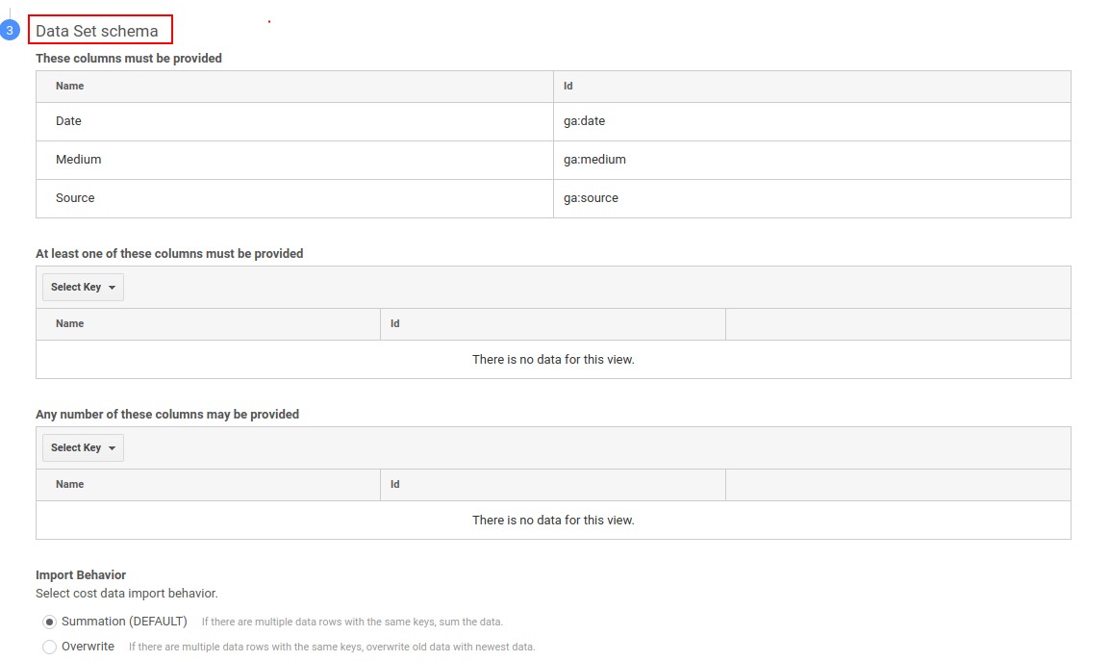Click the ga:date Id cell
1110x661 pixels.
coord(812,121)
